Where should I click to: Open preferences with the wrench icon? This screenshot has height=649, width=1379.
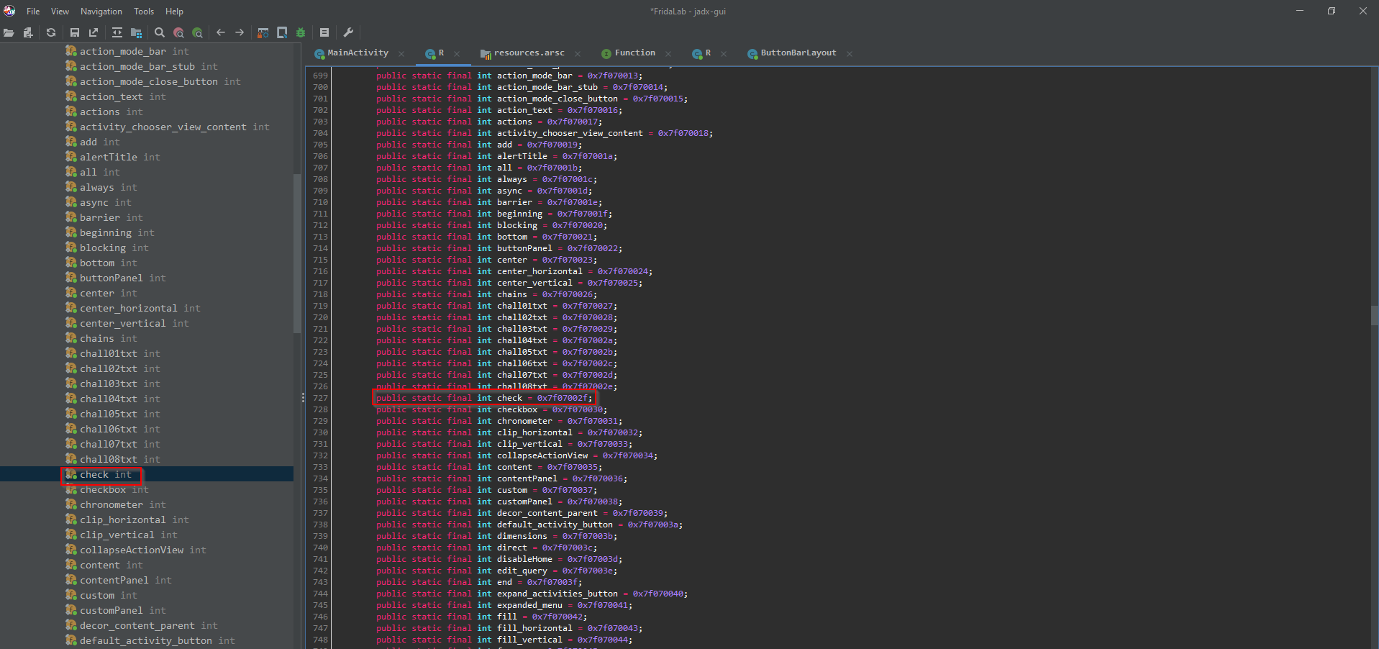click(348, 32)
